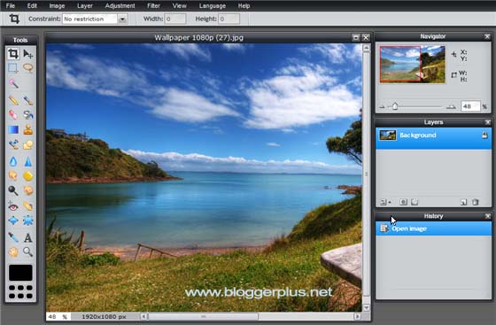The width and height of the screenshot is (496, 325).
Task: Select the Paint Bucket tool
Action: click(27, 114)
